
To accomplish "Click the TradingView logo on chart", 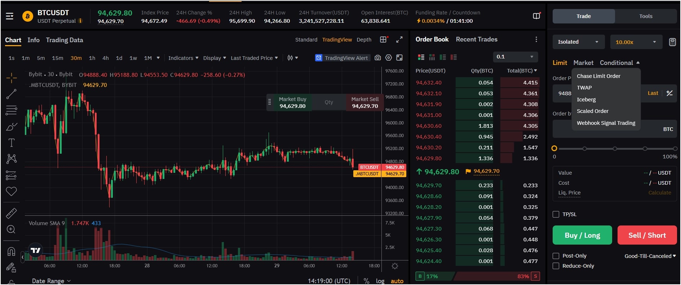I will (35, 250).
